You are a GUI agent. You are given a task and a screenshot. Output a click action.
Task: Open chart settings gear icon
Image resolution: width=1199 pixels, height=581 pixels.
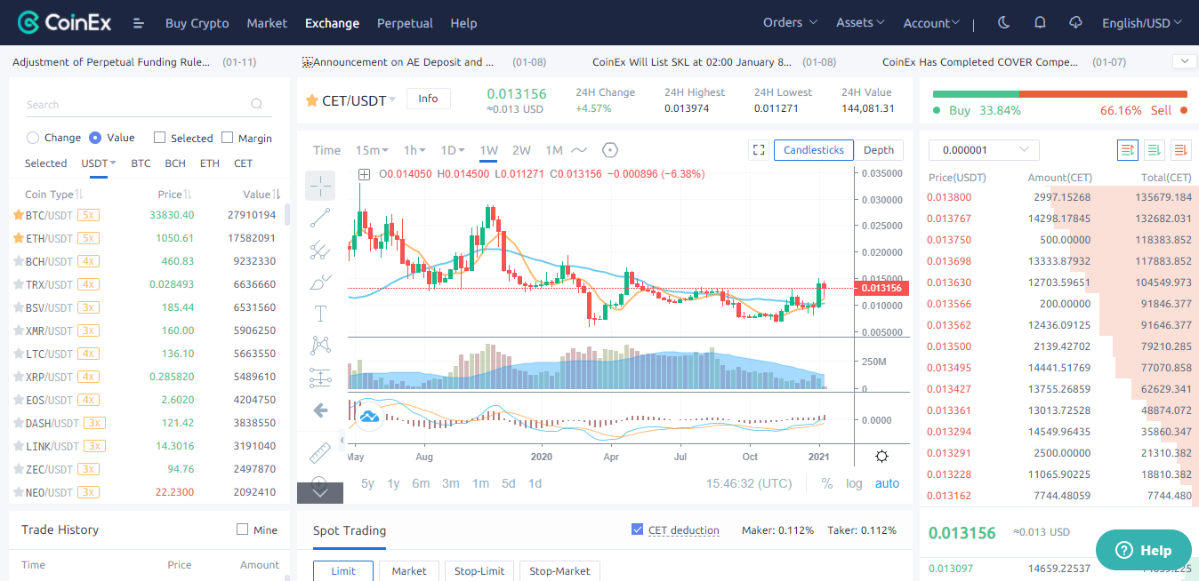click(x=881, y=456)
